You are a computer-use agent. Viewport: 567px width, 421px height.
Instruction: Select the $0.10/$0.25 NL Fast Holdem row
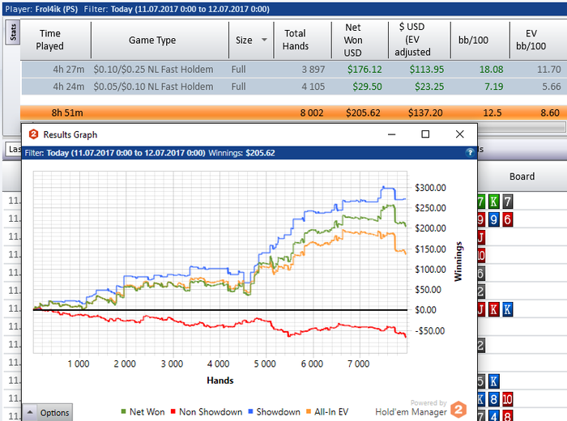pos(293,70)
